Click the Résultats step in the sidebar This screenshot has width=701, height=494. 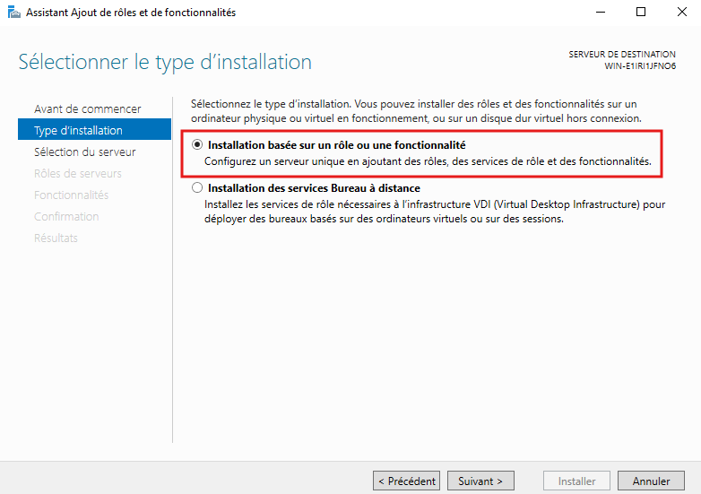(56, 238)
